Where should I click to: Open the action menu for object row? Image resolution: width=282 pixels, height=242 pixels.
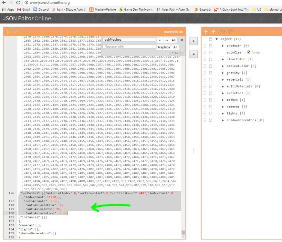point(211,39)
